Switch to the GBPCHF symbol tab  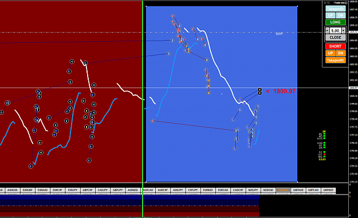coord(88,190)
